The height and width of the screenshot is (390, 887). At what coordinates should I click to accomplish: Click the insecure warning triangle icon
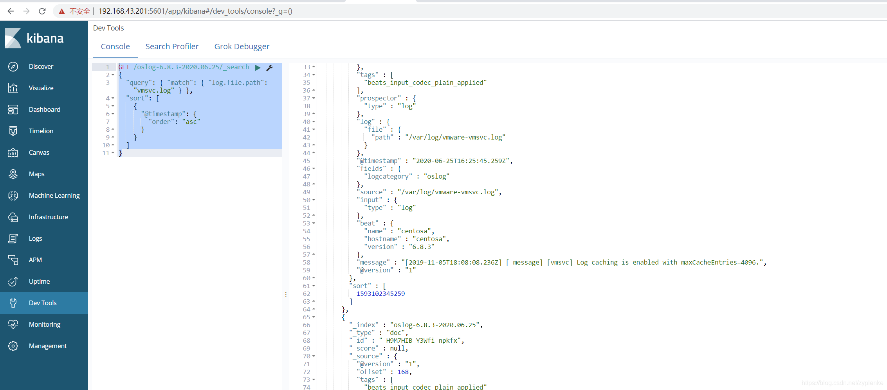pyautogui.click(x=61, y=11)
